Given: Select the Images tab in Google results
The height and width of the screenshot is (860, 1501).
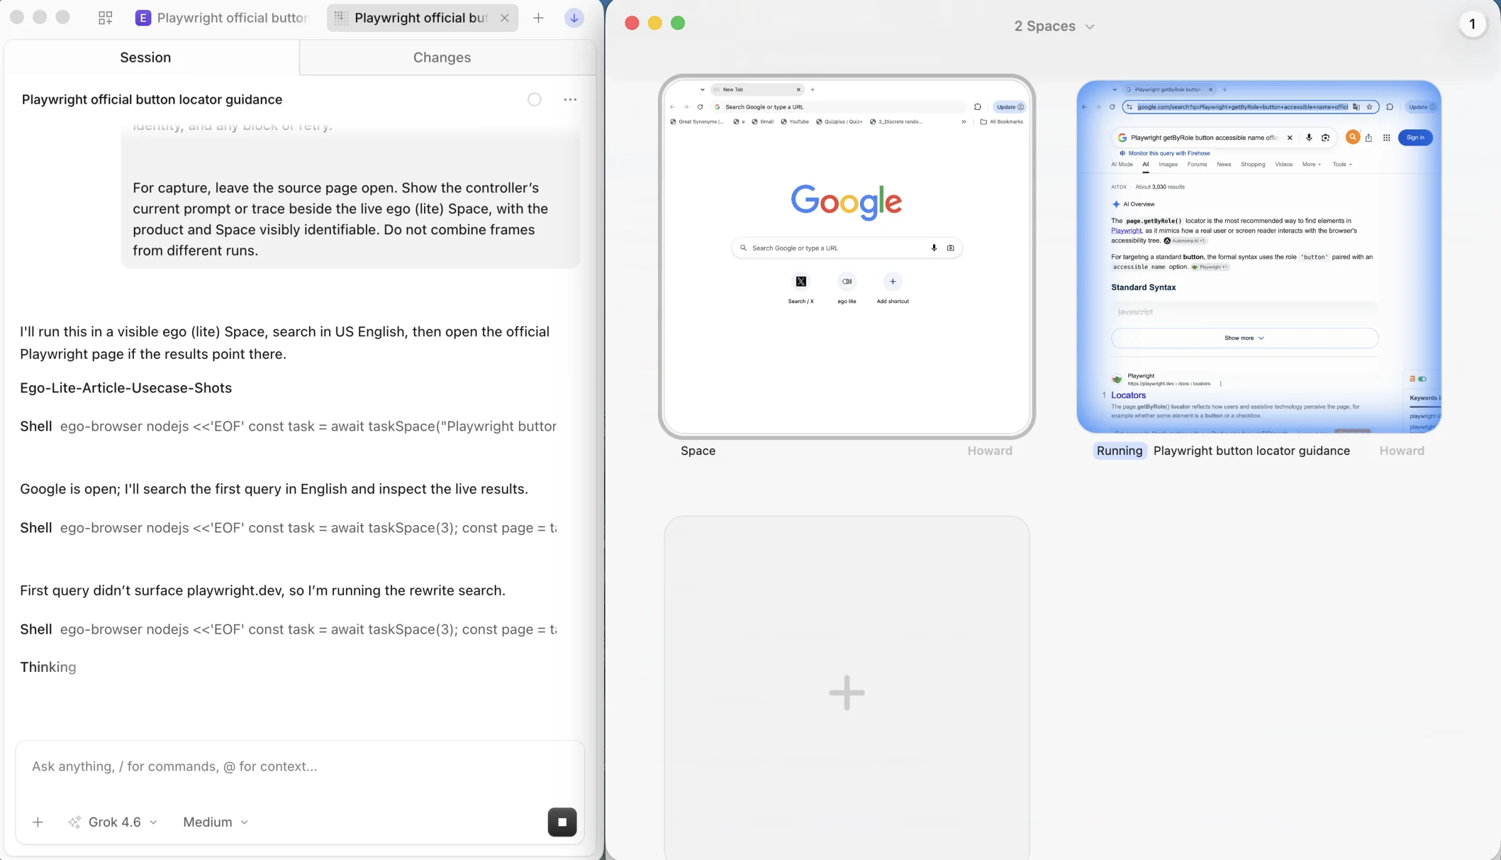Looking at the screenshot, I should pos(1168,164).
